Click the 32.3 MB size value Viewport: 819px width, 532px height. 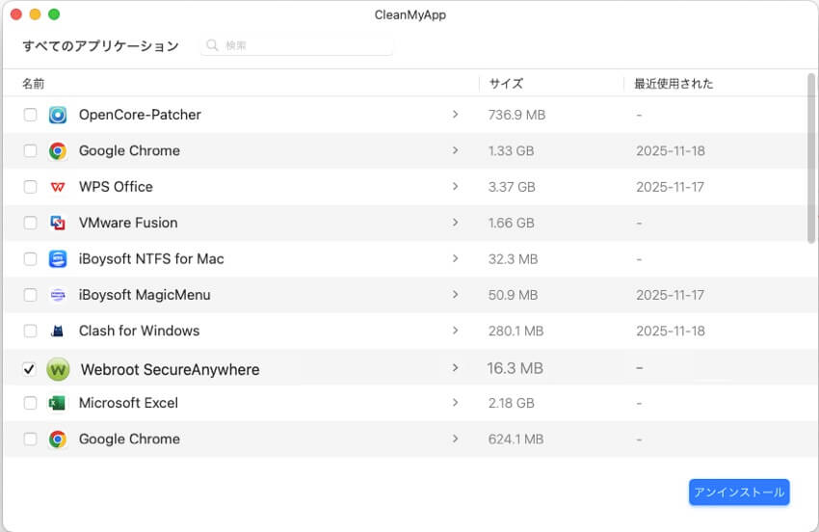[x=513, y=258]
